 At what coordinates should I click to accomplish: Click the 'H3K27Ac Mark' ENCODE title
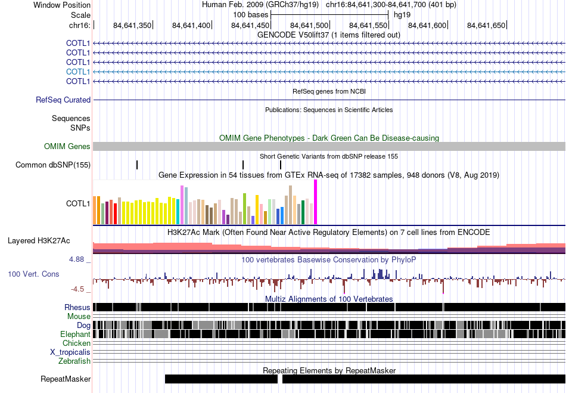tap(329, 232)
